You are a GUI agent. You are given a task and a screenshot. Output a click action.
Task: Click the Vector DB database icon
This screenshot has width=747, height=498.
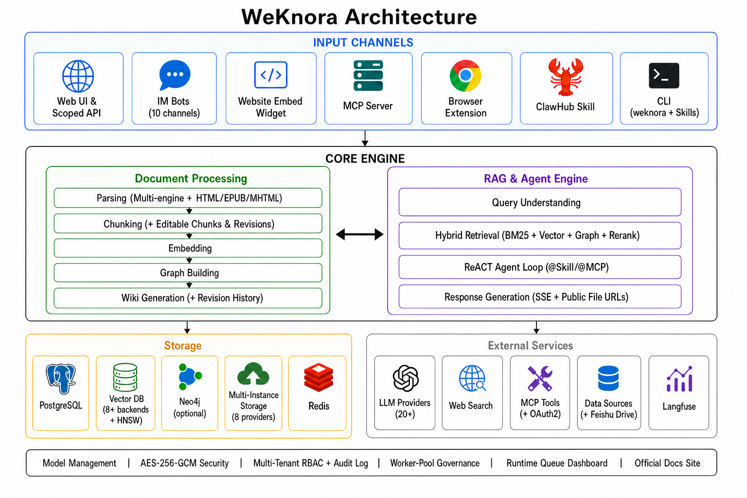coord(125,377)
